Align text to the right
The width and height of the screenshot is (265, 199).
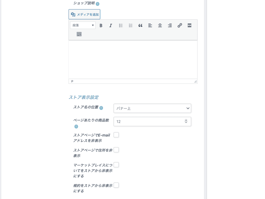click(170, 25)
